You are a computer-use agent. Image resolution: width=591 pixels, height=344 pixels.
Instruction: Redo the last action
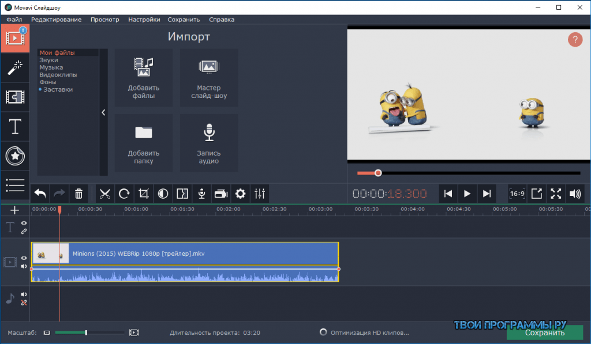coord(59,194)
